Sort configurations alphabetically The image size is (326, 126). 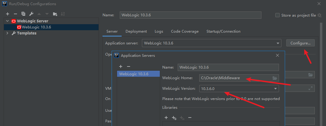[x=63, y=14]
